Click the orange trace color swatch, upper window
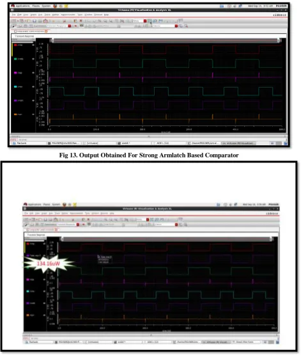Screen dimensions: 301x355 point(15,114)
